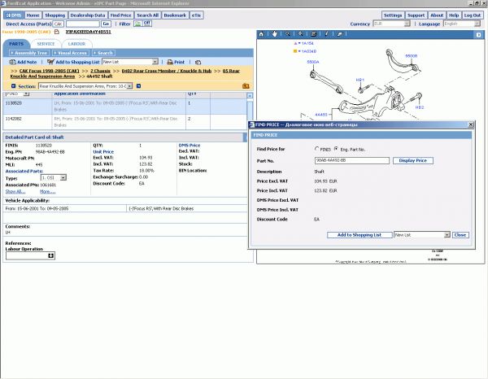Screen dimensions: 488x379
Task: Click the home icon in diagram toolbar
Action: coord(262,34)
